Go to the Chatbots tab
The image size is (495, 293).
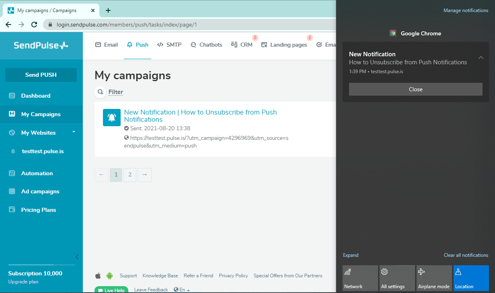click(206, 45)
